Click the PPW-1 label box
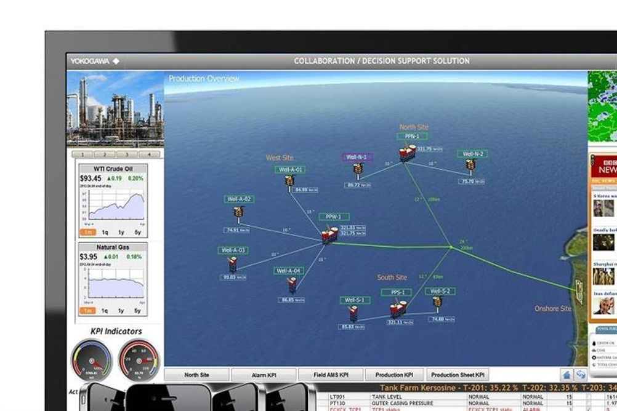 (334, 217)
